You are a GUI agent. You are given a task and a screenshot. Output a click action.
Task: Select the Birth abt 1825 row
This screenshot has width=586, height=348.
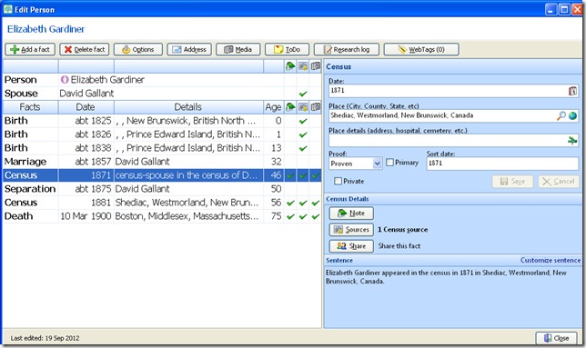162,121
